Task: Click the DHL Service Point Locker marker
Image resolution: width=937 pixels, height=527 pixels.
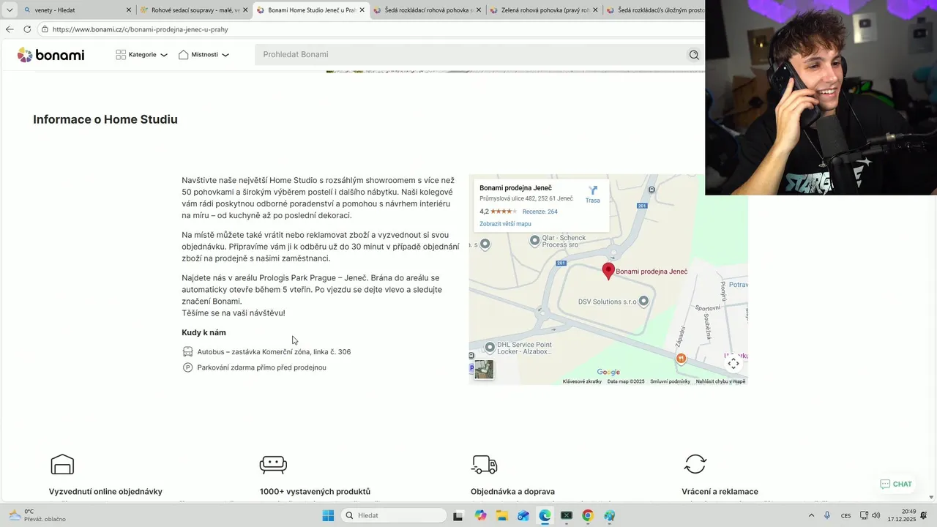Action: (490, 347)
